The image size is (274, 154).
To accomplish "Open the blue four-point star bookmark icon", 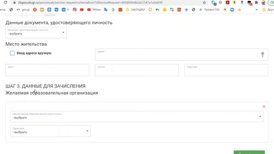I will (x=186, y=10).
